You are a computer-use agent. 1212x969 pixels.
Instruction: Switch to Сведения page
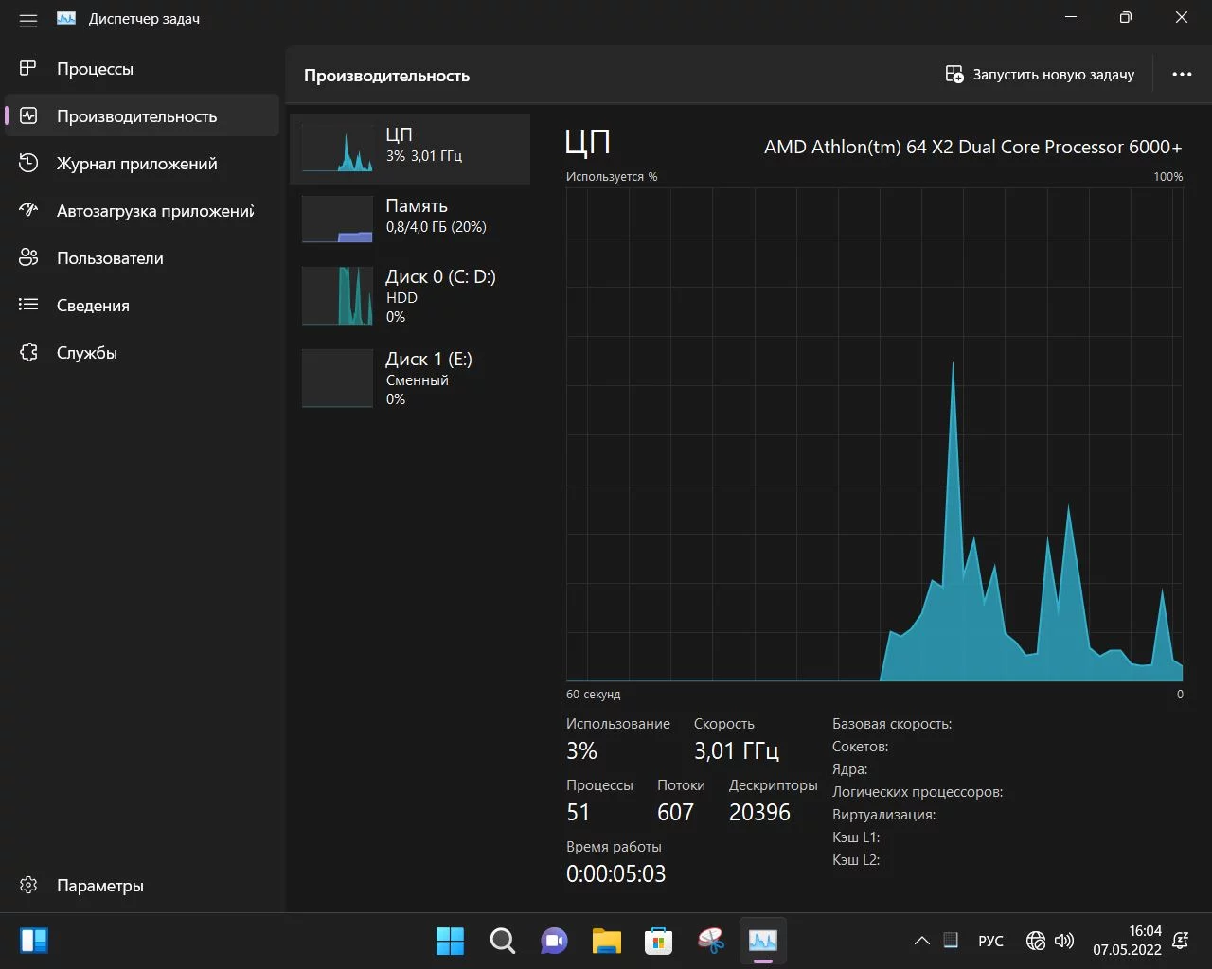click(x=142, y=305)
